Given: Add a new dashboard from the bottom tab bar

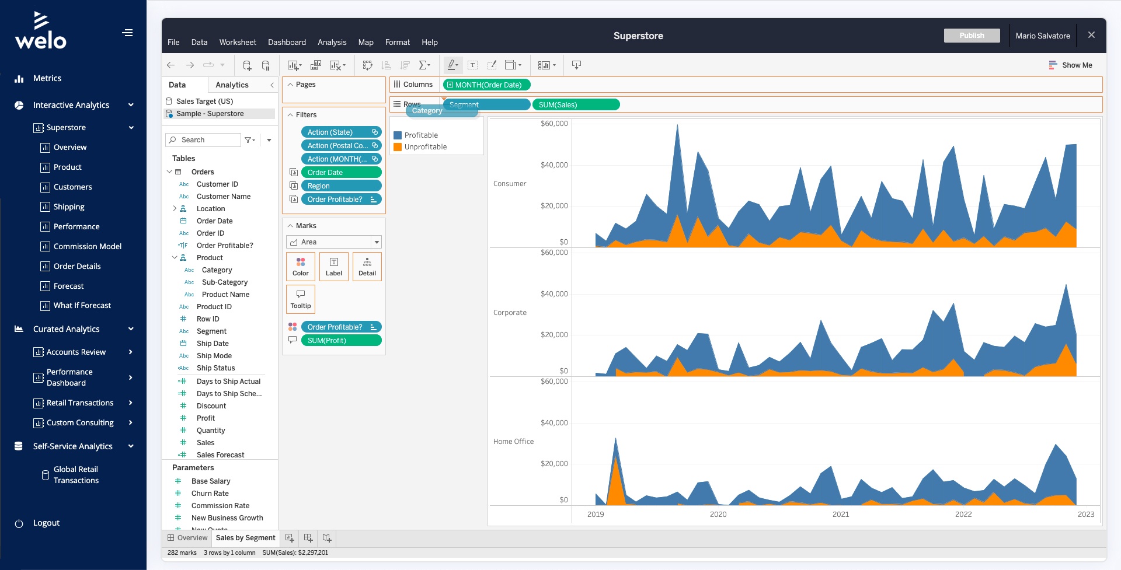Looking at the screenshot, I should pos(308,538).
